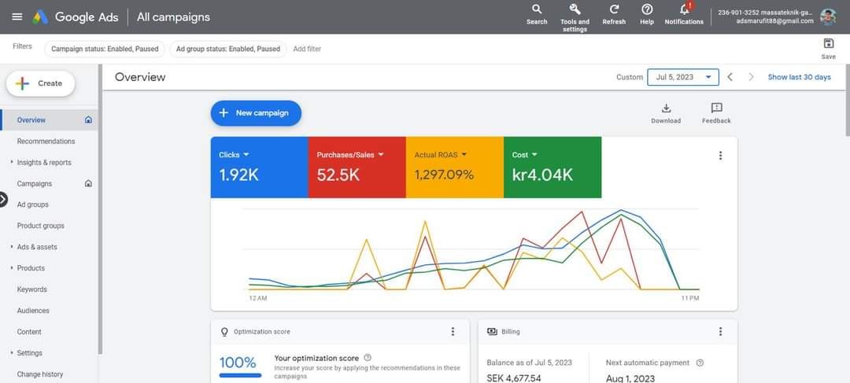Go to the previous date range
850x383 pixels.
coord(730,77)
